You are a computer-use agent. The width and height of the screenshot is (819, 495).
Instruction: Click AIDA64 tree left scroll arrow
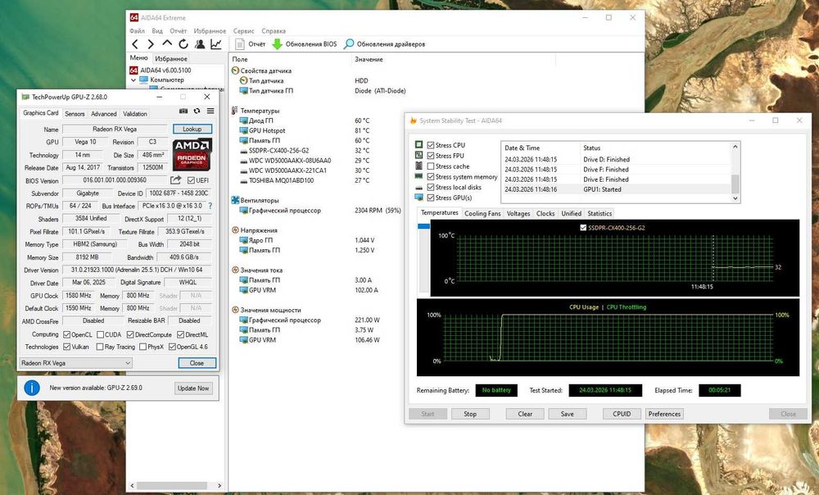point(132,486)
